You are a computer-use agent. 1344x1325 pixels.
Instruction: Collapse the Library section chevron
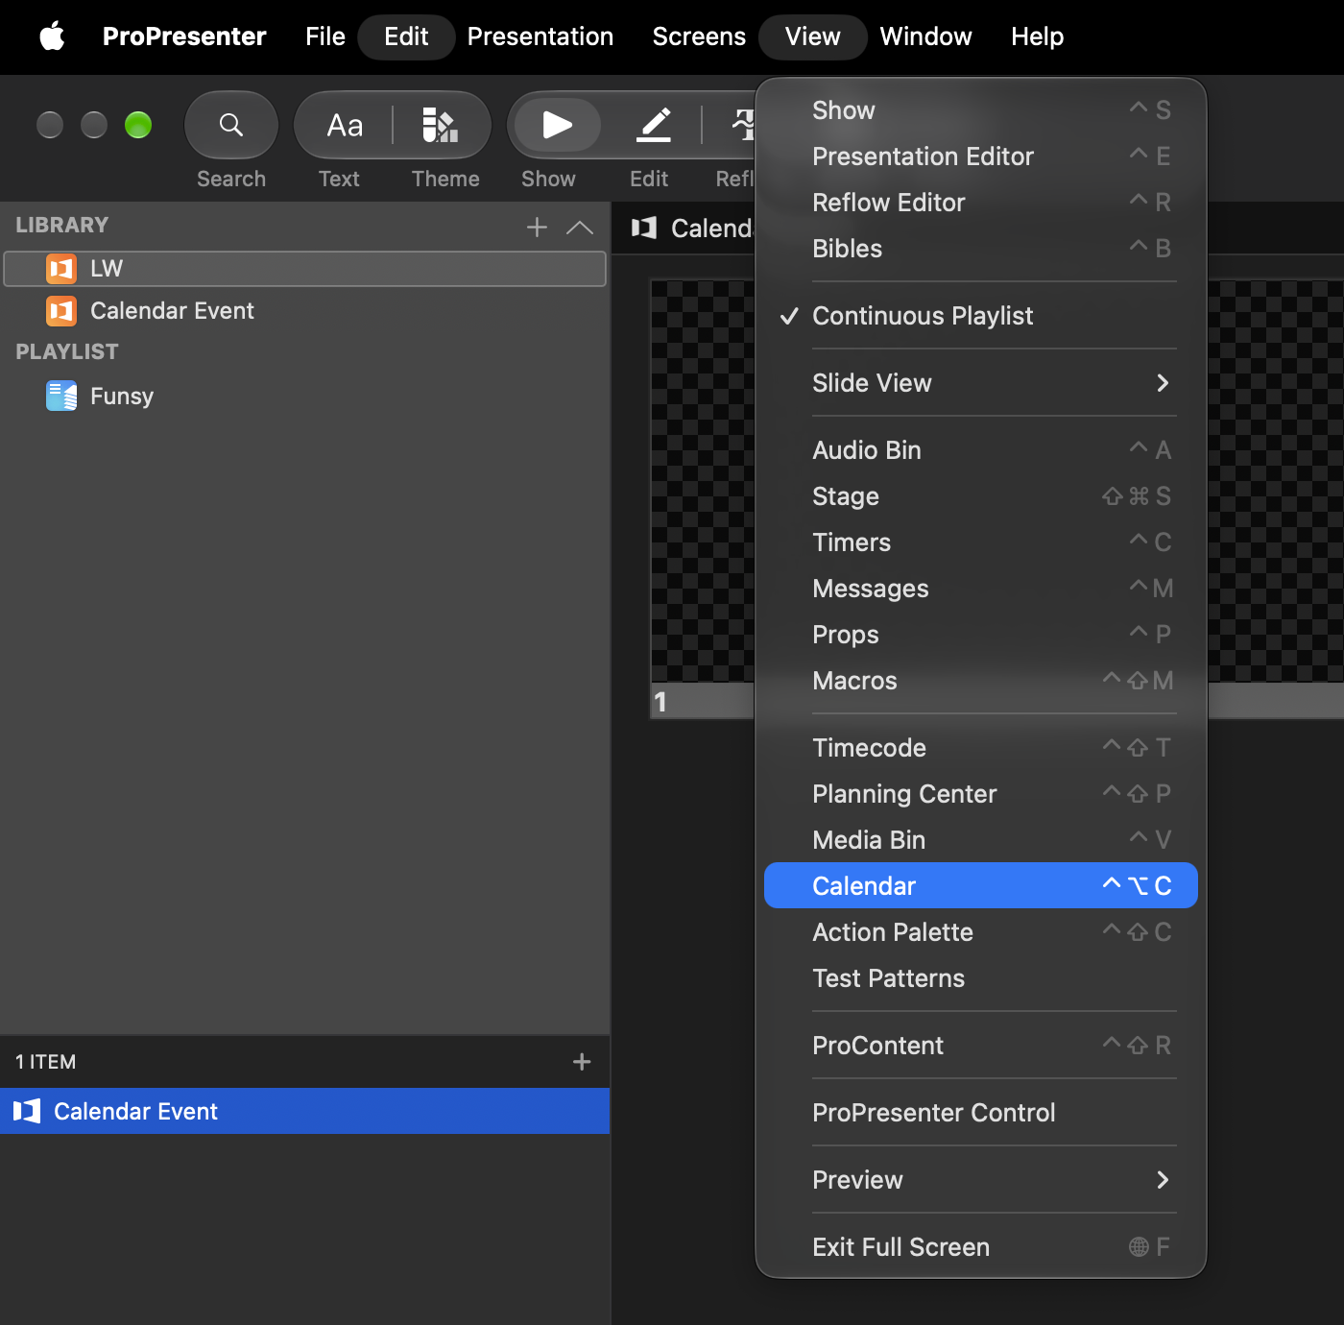point(580,228)
